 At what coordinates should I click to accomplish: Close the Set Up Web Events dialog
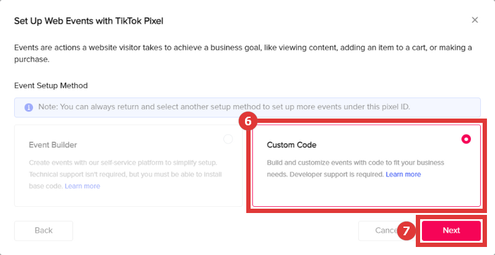click(475, 20)
